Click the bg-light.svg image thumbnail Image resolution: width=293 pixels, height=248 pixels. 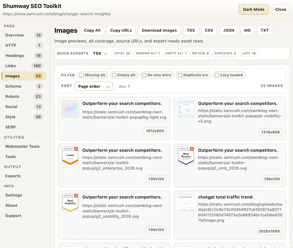70,109
